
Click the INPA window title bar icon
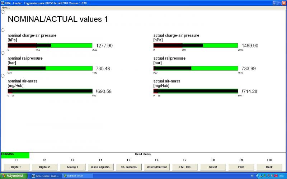click(3, 3)
